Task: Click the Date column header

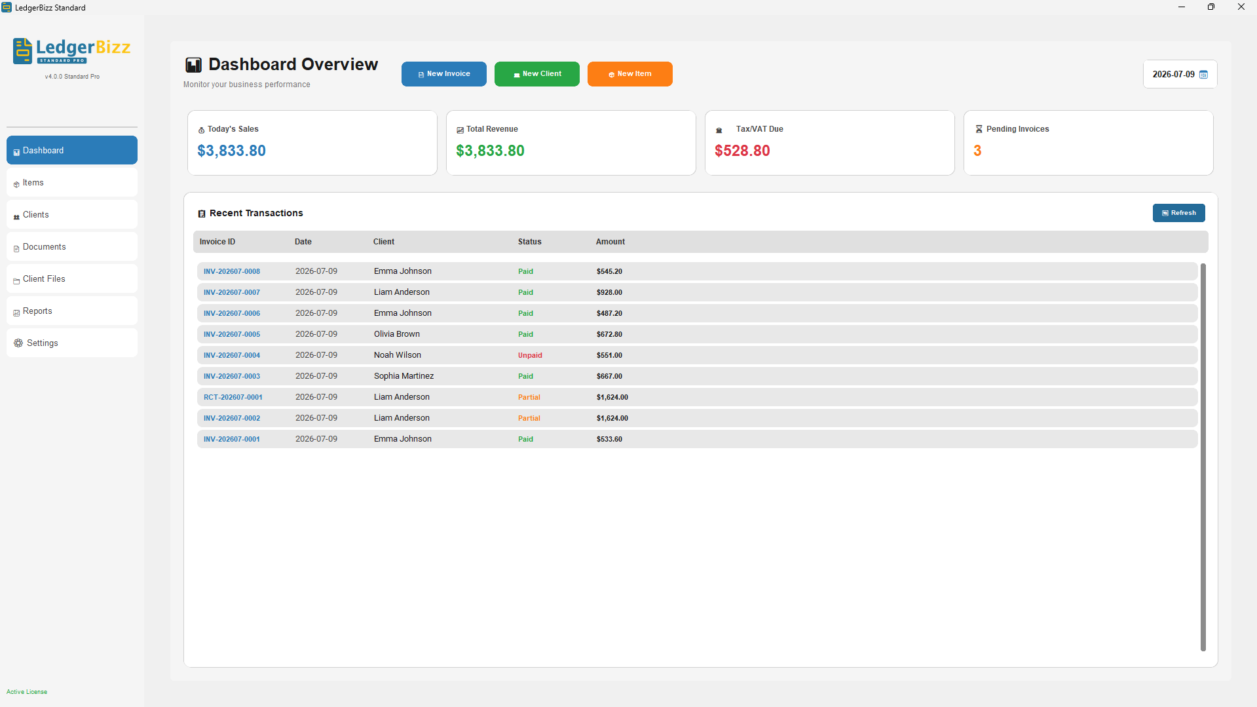Action: tap(303, 242)
